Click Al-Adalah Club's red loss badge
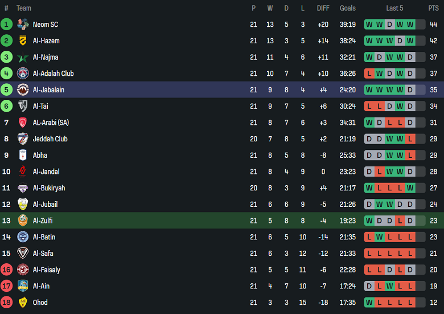444x314 pixels. click(x=369, y=74)
